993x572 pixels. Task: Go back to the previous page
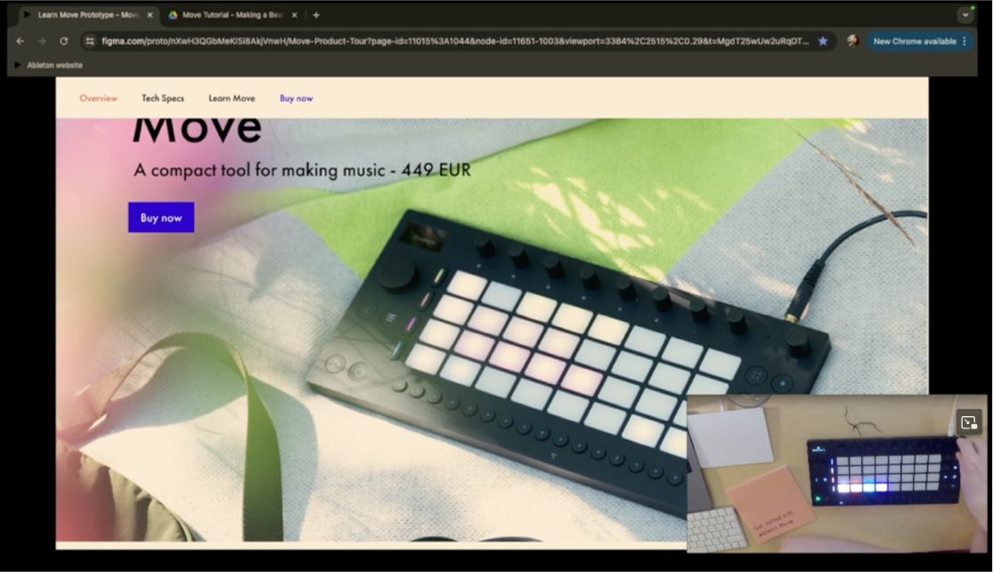click(x=20, y=41)
